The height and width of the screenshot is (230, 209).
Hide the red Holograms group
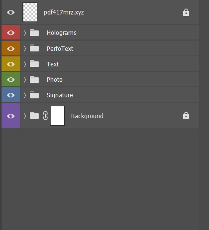tap(11, 33)
